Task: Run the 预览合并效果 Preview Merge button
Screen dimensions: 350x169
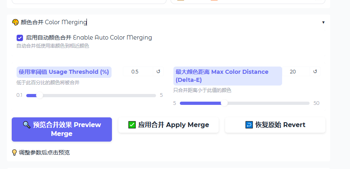Action: 62,129
